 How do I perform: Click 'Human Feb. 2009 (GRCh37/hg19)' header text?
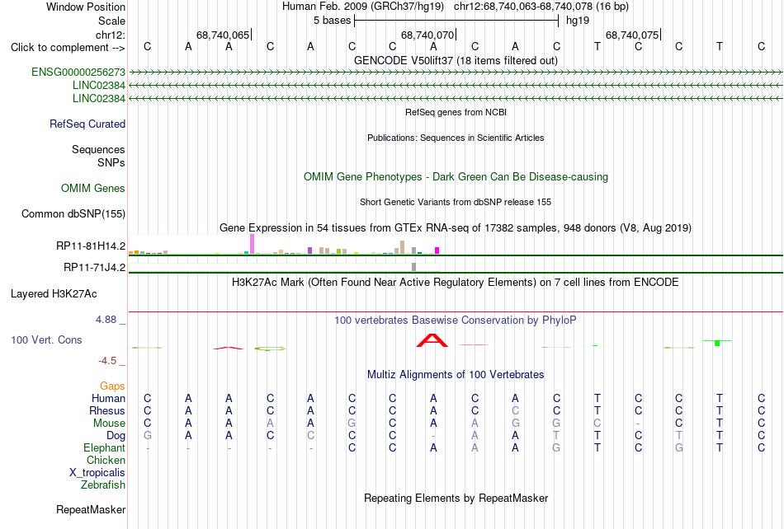(363, 7)
